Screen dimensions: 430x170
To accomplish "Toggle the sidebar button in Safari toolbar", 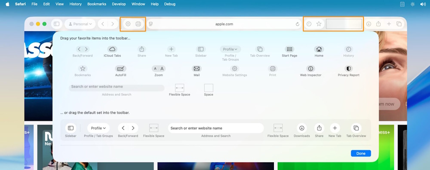I will pos(56,24).
